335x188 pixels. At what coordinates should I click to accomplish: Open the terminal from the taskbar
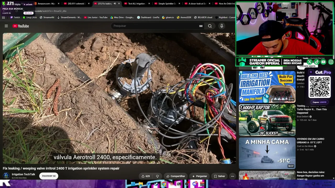[x=179, y=184]
